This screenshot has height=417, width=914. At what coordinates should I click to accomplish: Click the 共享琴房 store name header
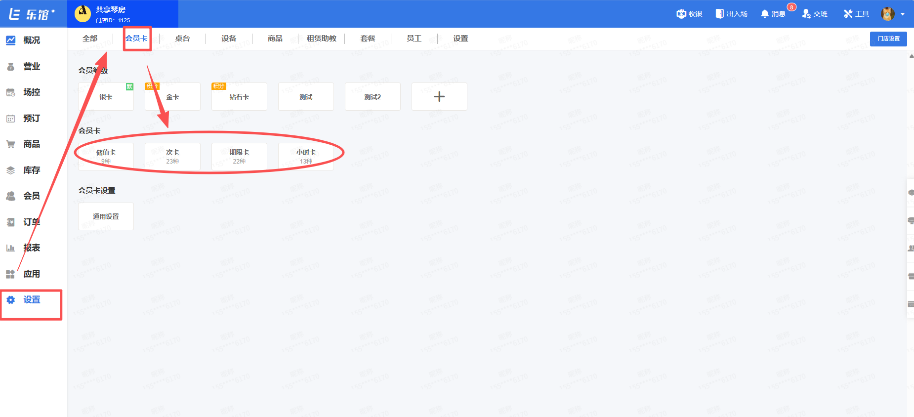pyautogui.click(x=111, y=10)
